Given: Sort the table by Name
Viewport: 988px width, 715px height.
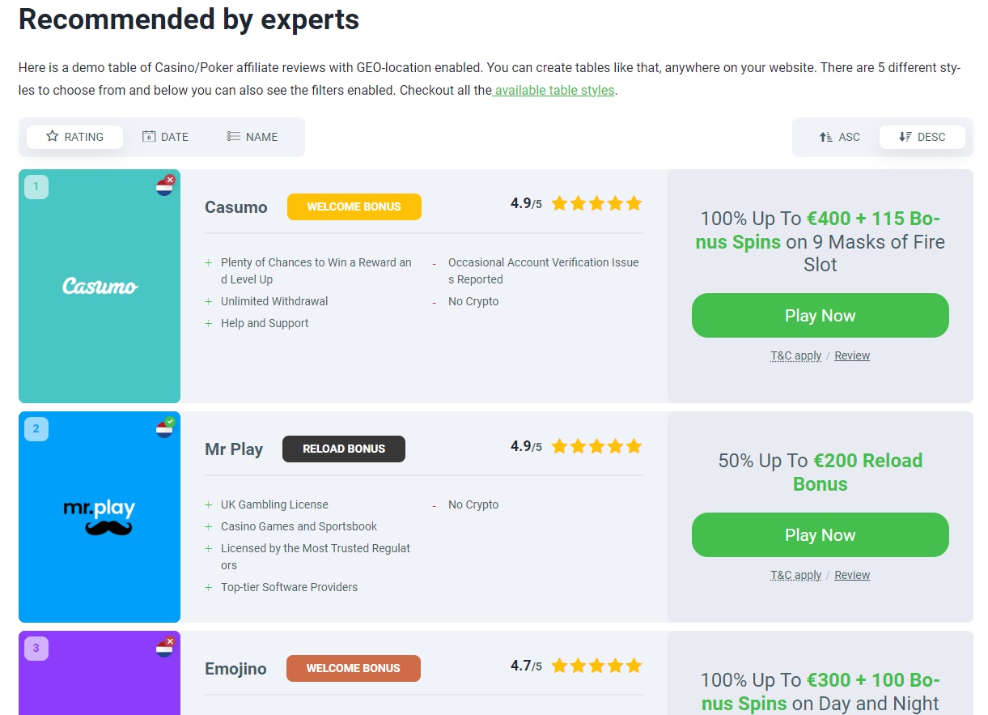Looking at the screenshot, I should point(252,137).
